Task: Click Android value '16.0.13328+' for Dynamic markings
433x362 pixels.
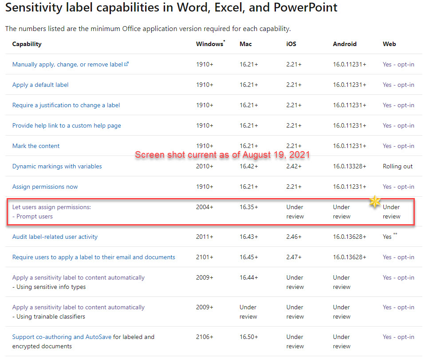Action: pyautogui.click(x=350, y=167)
